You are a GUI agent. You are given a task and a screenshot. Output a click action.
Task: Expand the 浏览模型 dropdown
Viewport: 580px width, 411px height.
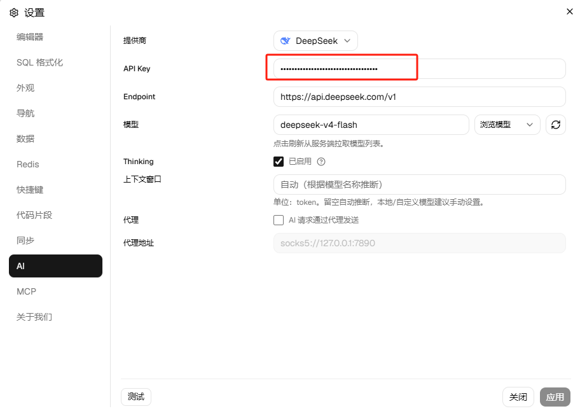507,125
